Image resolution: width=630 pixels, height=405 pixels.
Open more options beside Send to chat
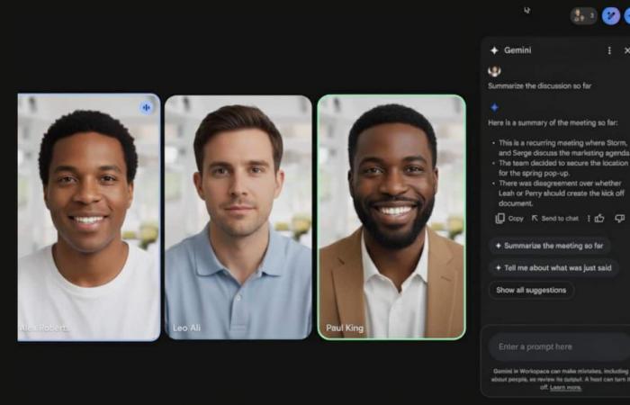[x=588, y=218]
